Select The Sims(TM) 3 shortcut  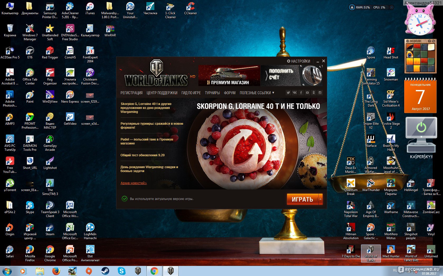pos(50,187)
